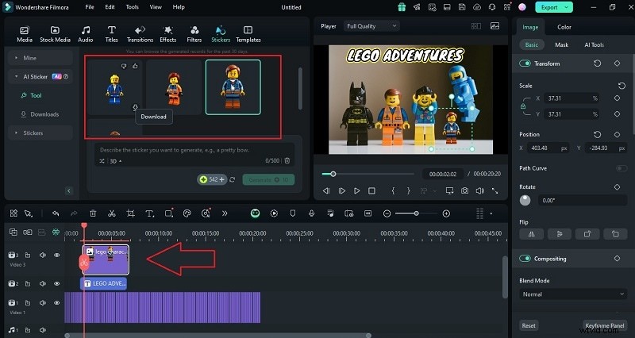Show more timeline tools with double chevron
This screenshot has width=635, height=338.
point(225,213)
